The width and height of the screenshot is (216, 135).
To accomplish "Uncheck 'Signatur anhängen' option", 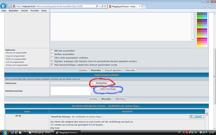I will [x=52, y=61].
